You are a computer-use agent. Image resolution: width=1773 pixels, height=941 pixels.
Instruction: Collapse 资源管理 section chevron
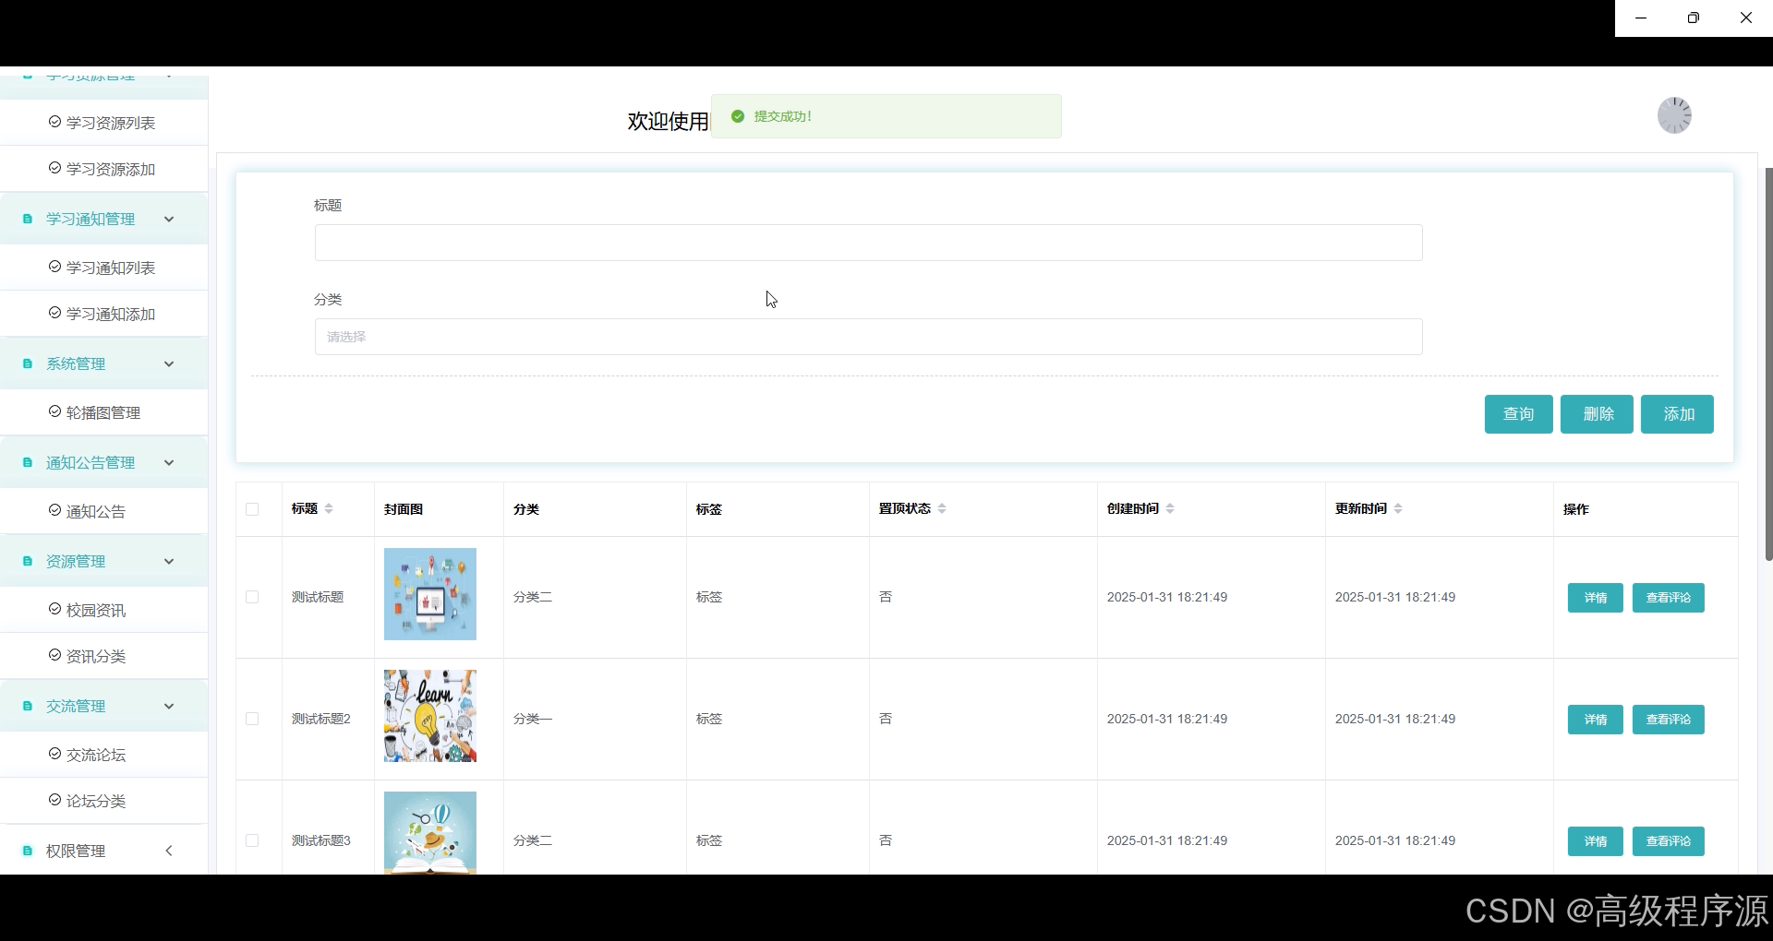tap(169, 561)
